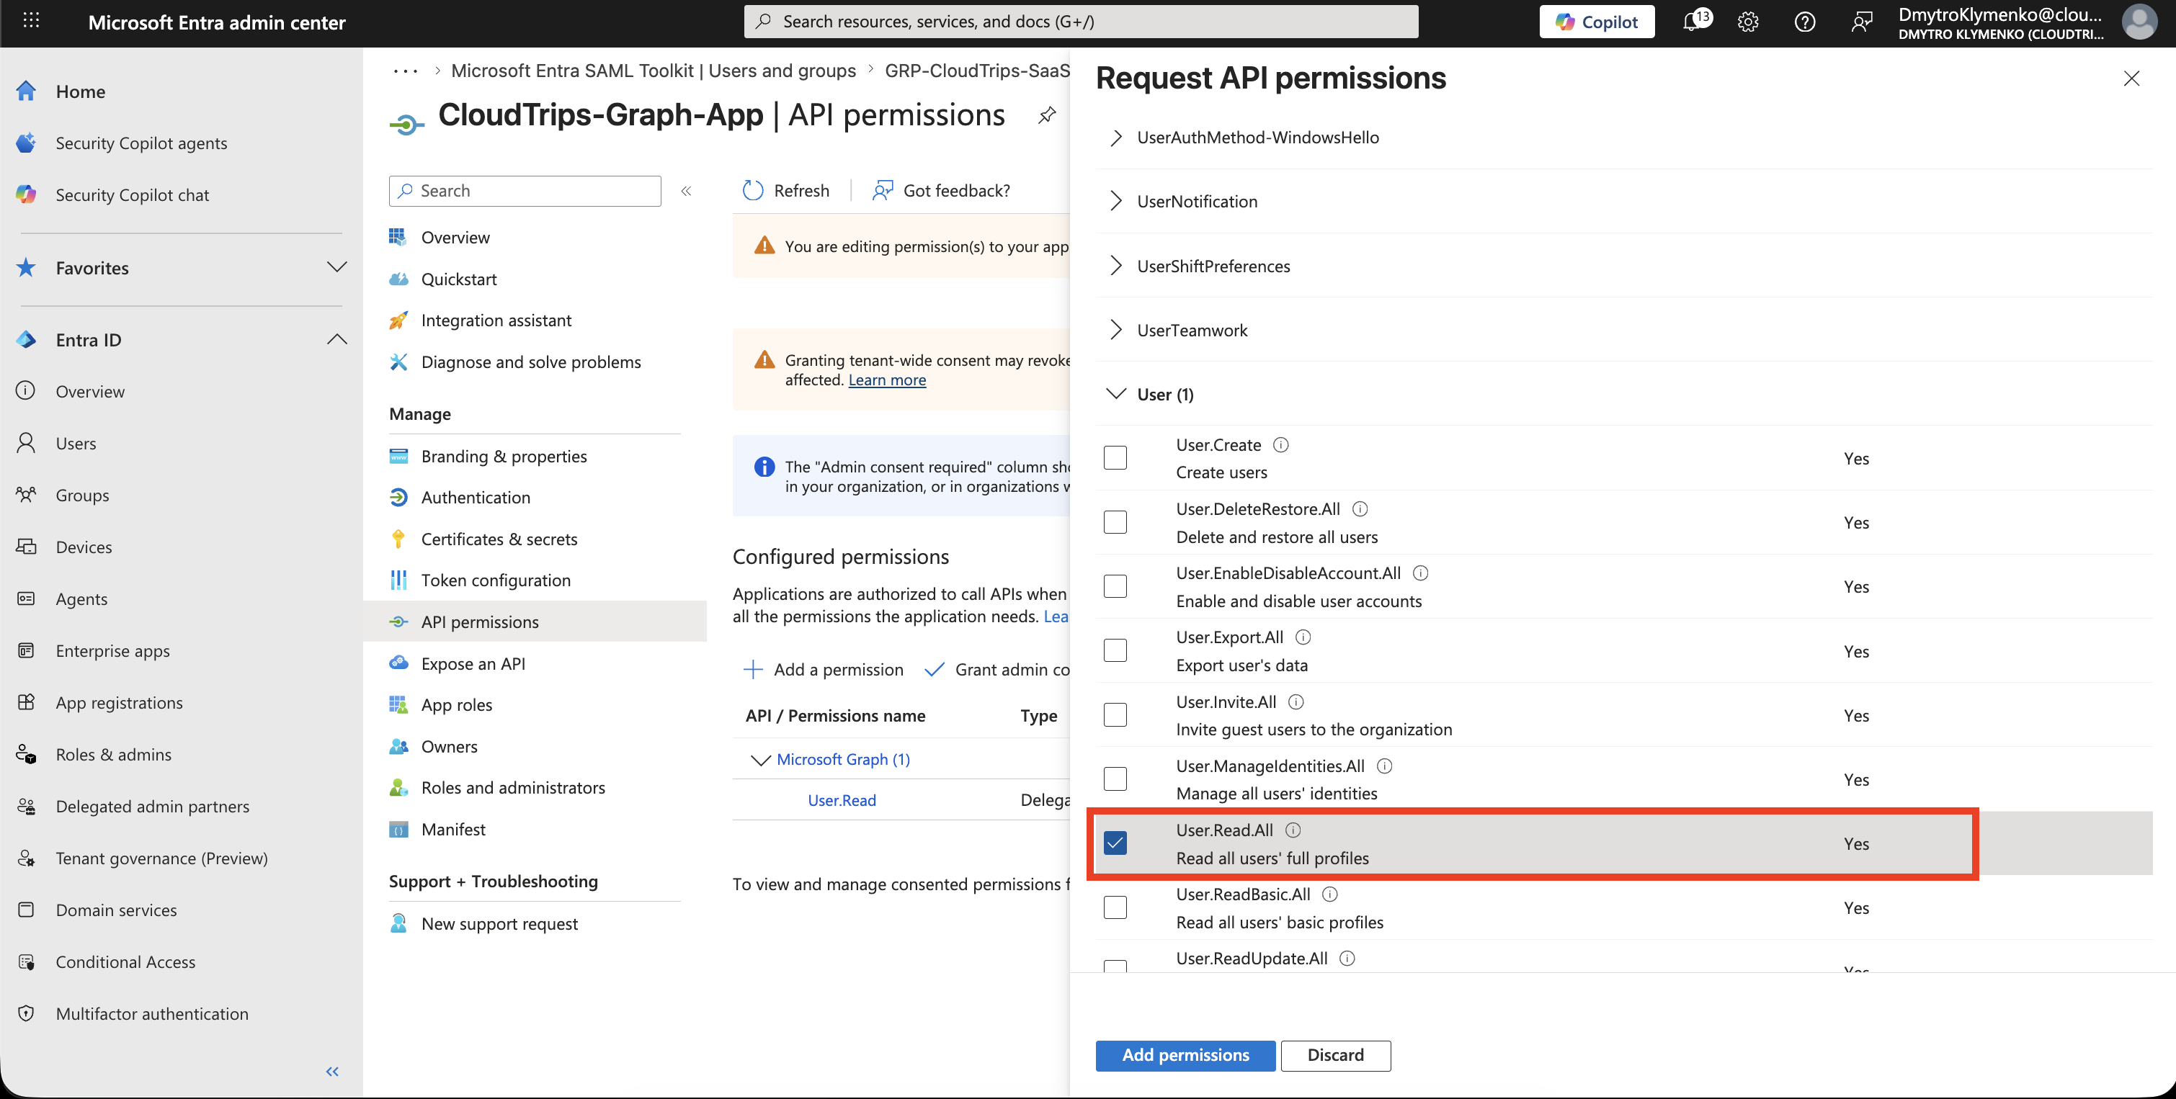Click the Learn more link
The height and width of the screenshot is (1099, 2176).
click(x=887, y=380)
